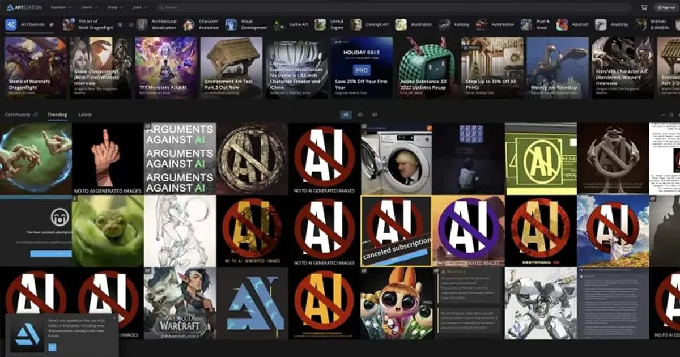Open Shop Up to 30% Off Prints card

click(x=492, y=67)
